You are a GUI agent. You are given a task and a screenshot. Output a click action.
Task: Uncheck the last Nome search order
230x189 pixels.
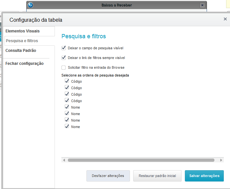click(x=67, y=126)
